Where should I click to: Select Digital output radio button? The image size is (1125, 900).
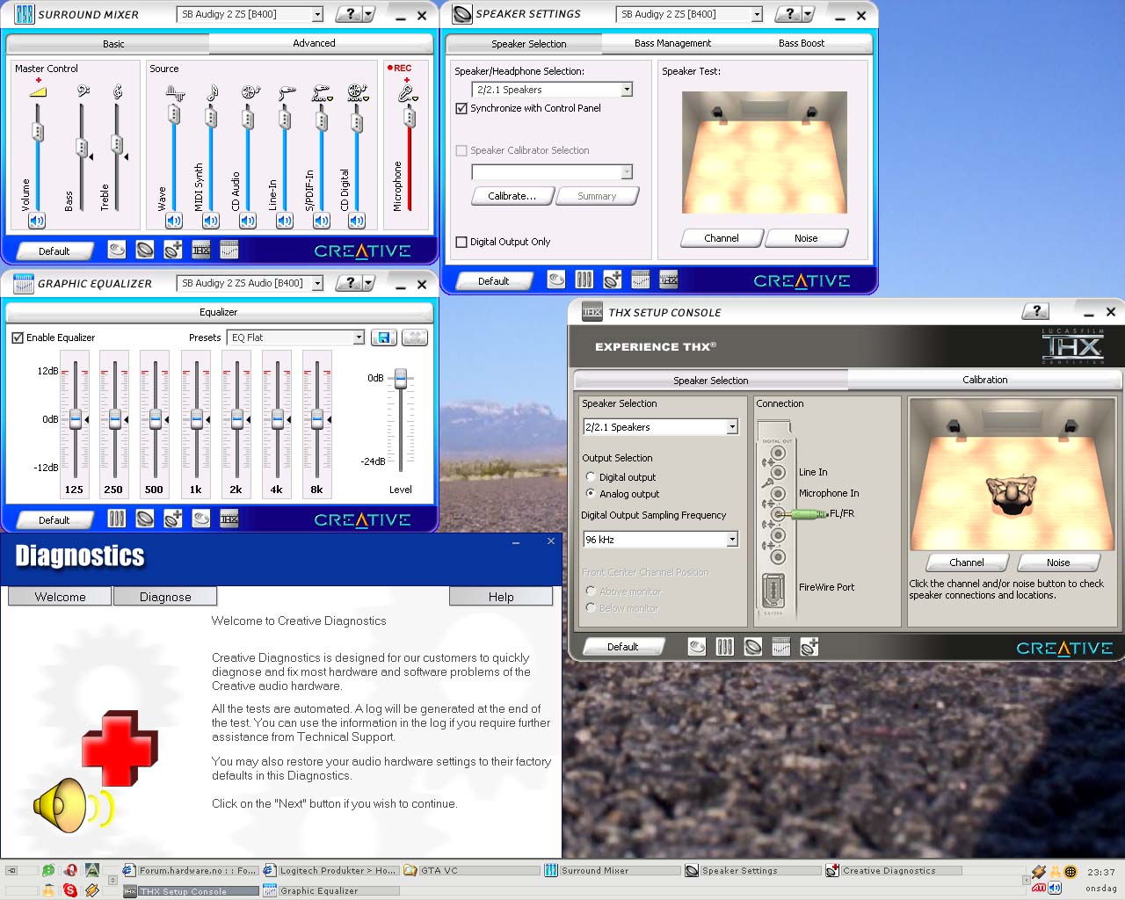[591, 477]
